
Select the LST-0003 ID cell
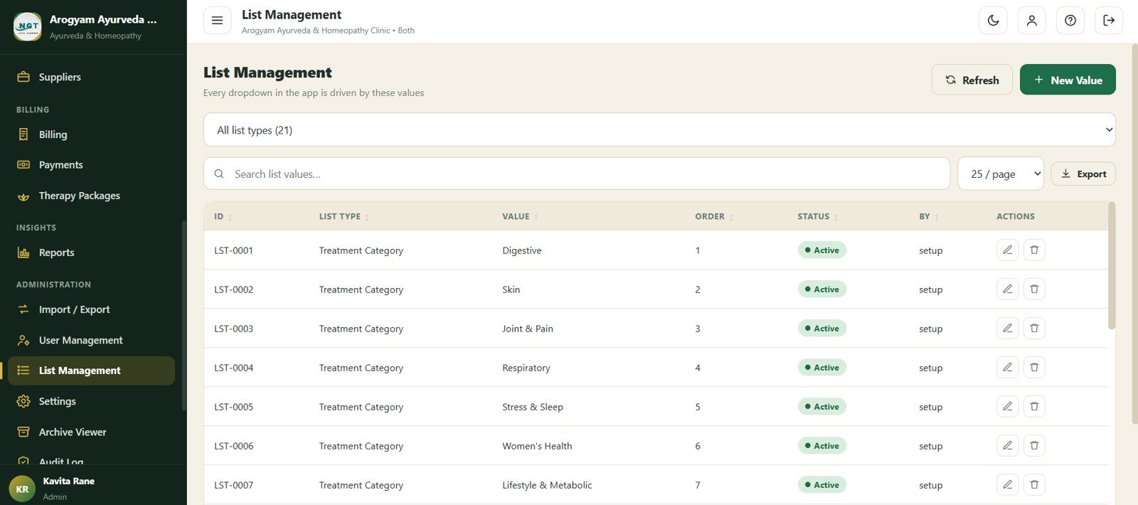(233, 329)
